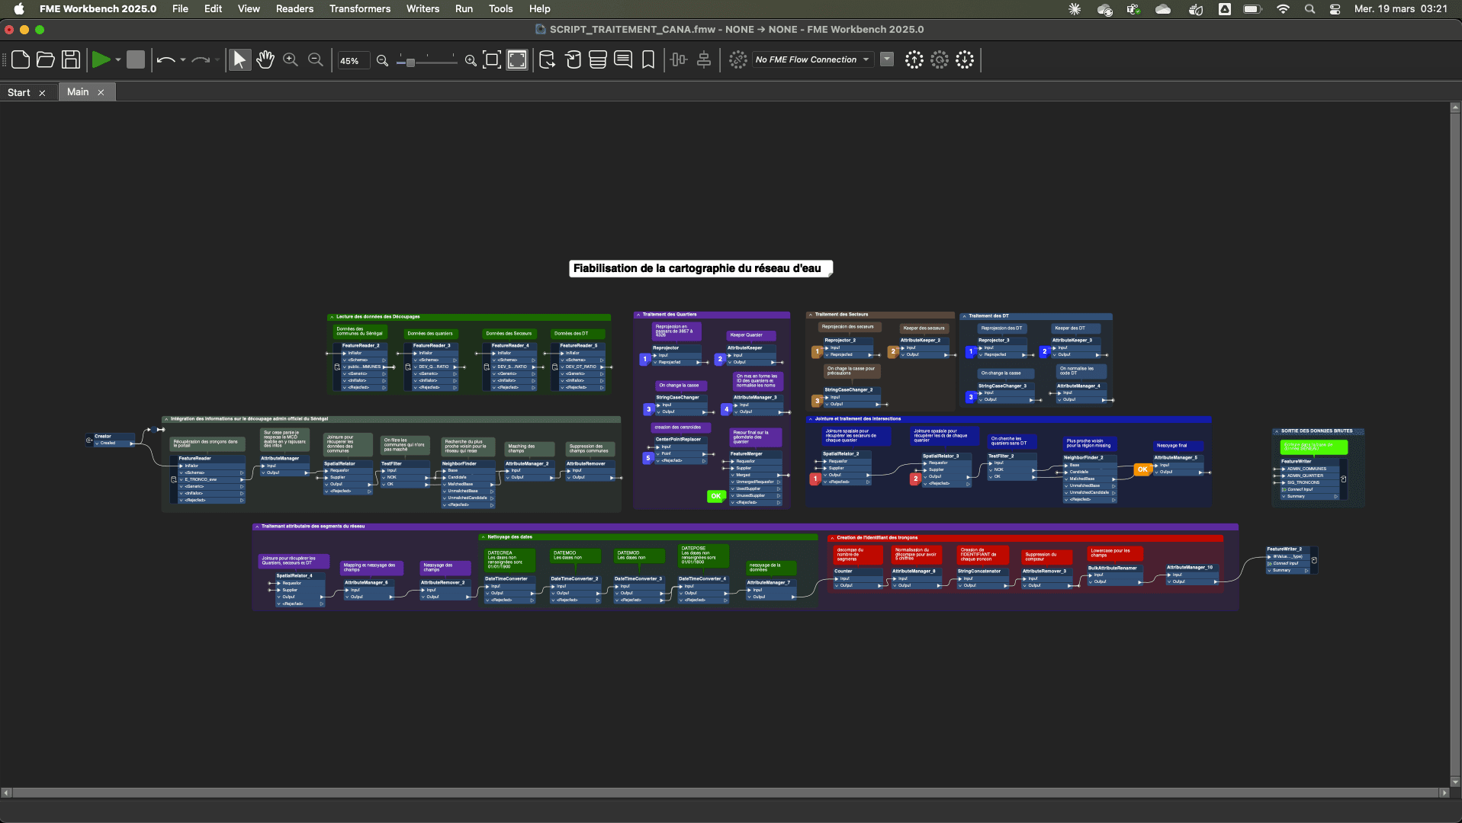Undo the last action

(x=165, y=59)
